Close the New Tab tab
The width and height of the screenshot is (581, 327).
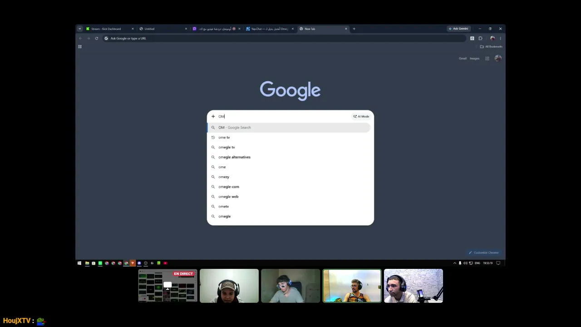pos(346,29)
